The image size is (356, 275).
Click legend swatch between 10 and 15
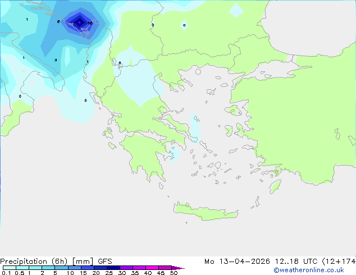point(75,268)
